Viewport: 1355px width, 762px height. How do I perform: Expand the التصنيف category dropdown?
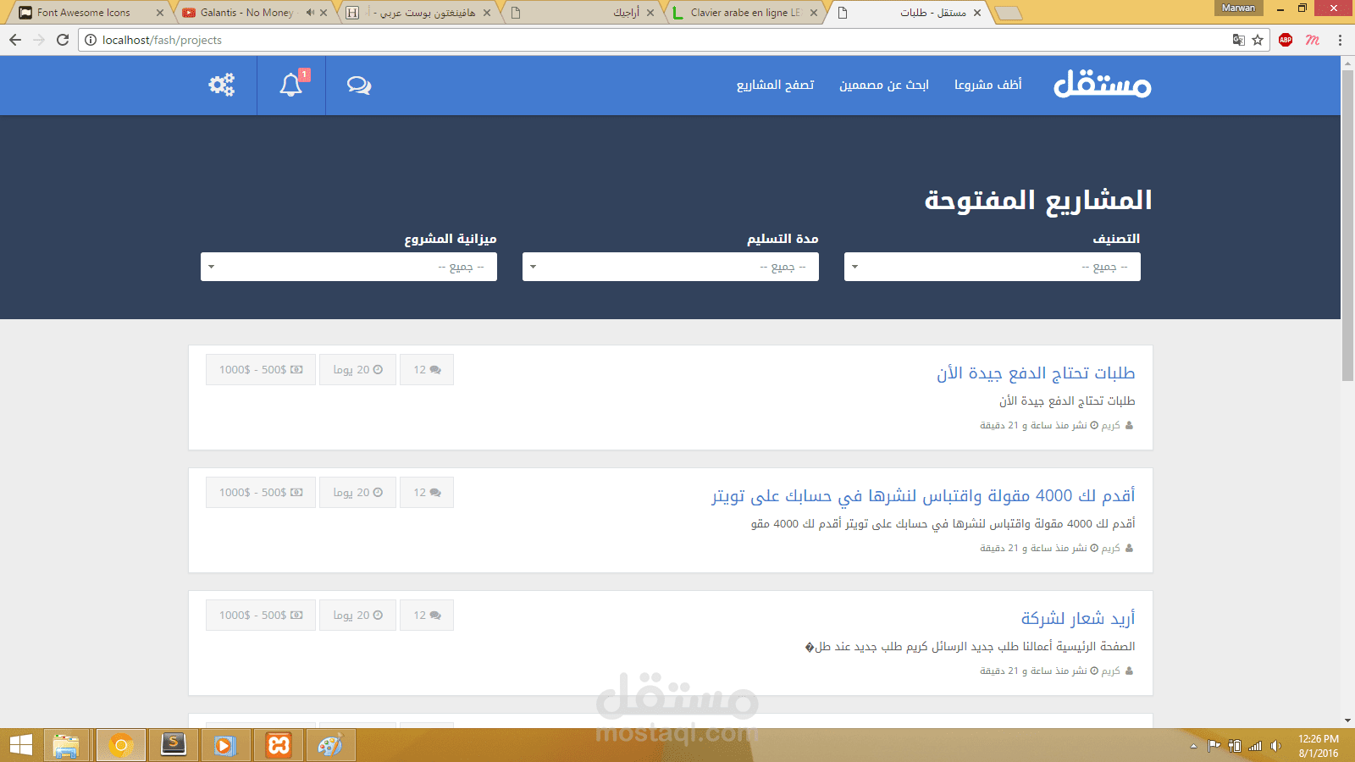993,267
